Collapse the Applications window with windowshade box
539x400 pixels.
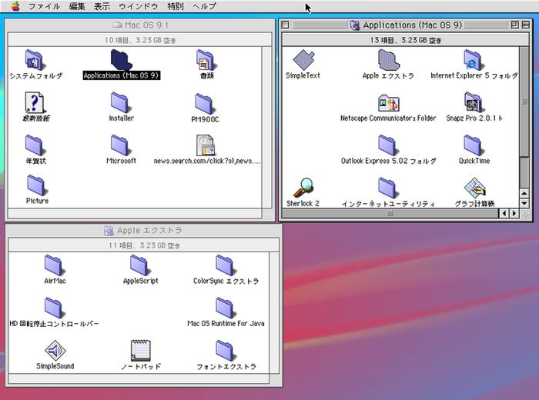(526, 25)
